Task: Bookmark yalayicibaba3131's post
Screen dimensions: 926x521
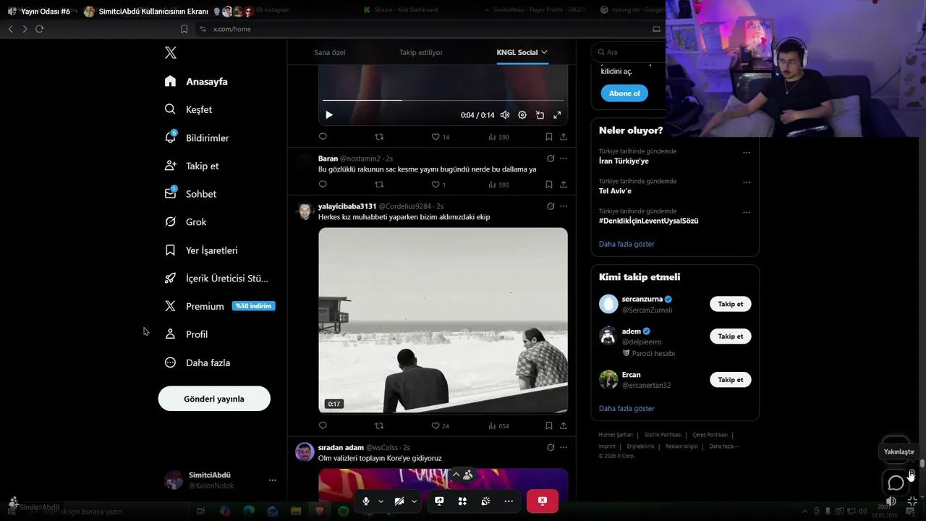Action: [x=549, y=426]
